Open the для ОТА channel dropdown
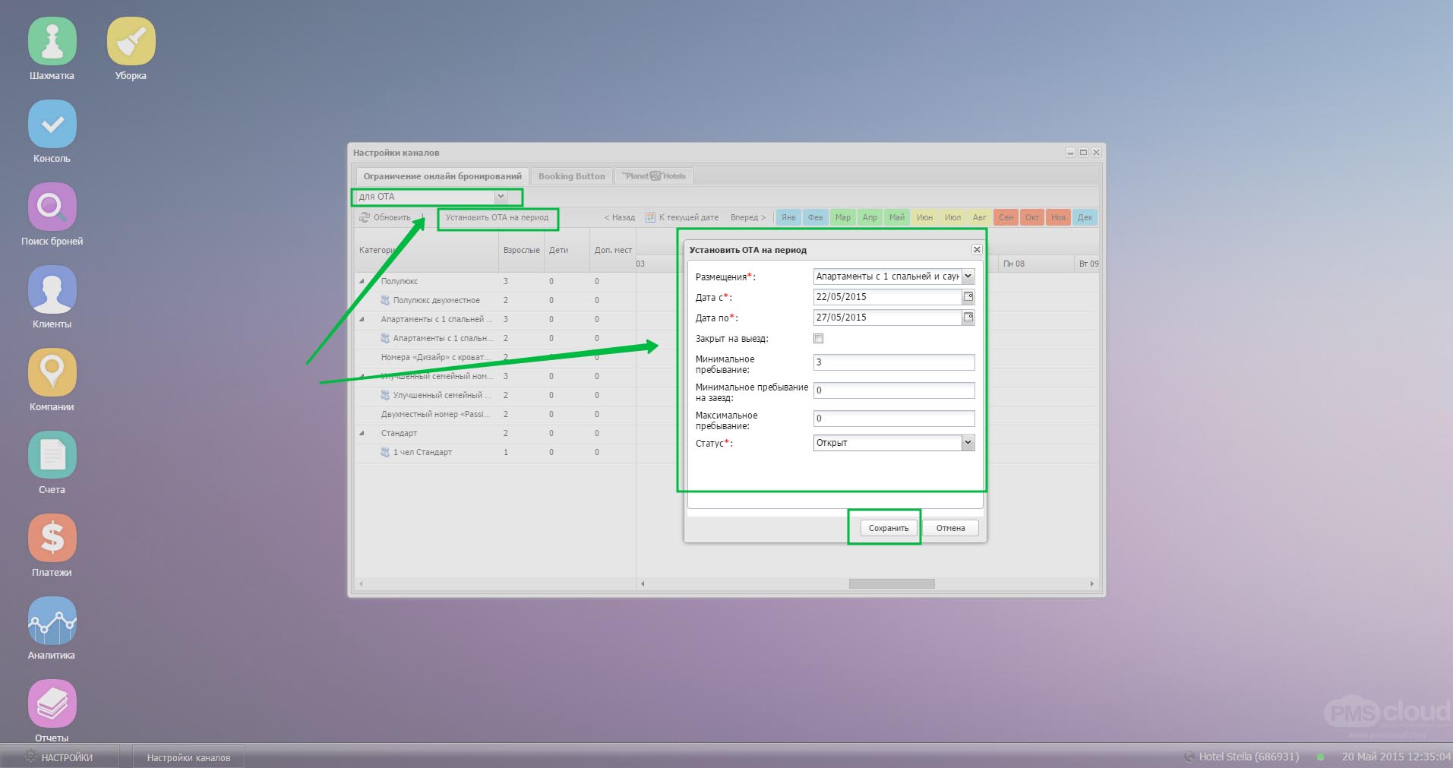 click(501, 197)
